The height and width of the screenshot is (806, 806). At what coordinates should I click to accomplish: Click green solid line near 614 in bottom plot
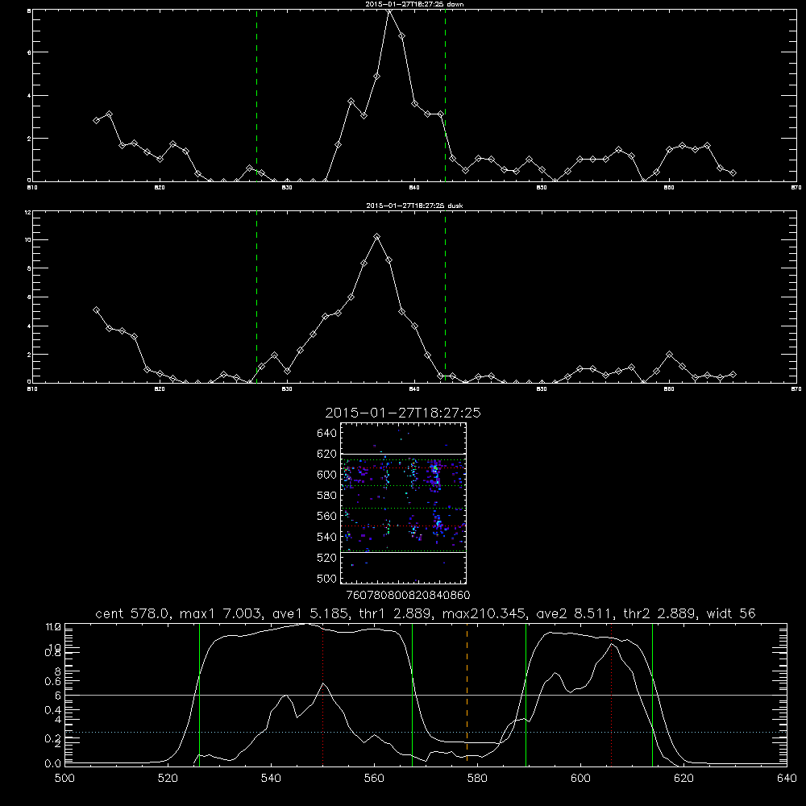652,694
